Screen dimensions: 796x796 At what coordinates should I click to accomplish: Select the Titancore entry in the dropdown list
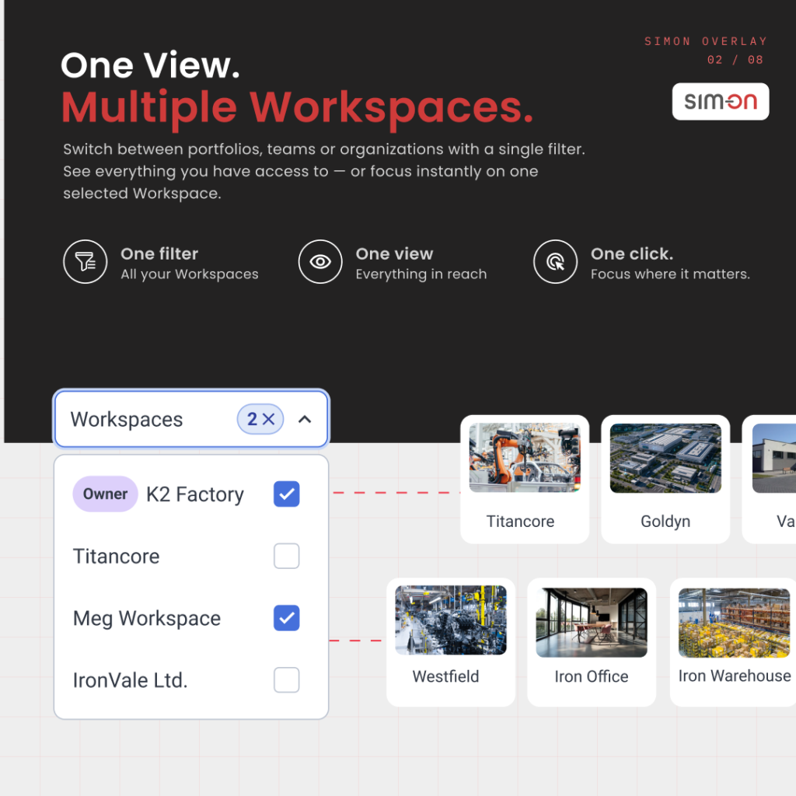click(191, 556)
